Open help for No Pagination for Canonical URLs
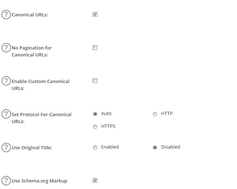Screen dimensions: 237x189 (6, 48)
